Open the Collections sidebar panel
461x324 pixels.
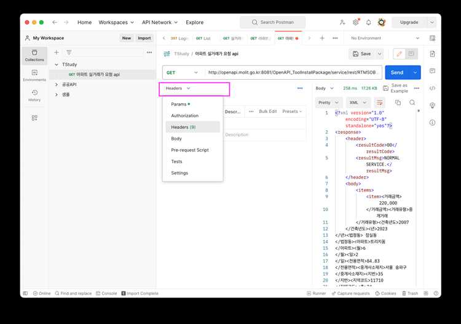click(x=34, y=55)
